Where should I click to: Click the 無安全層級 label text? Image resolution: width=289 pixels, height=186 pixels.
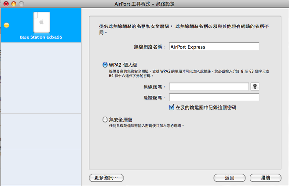tap(121, 120)
